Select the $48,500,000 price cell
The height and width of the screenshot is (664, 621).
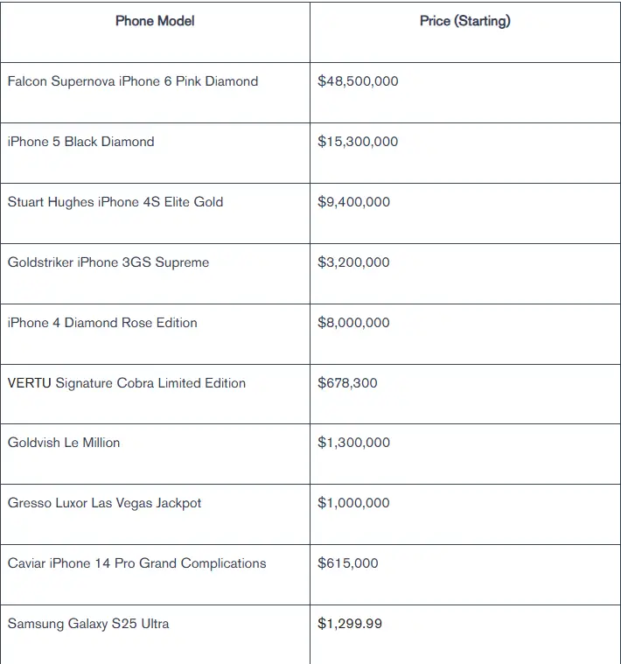pos(465,93)
